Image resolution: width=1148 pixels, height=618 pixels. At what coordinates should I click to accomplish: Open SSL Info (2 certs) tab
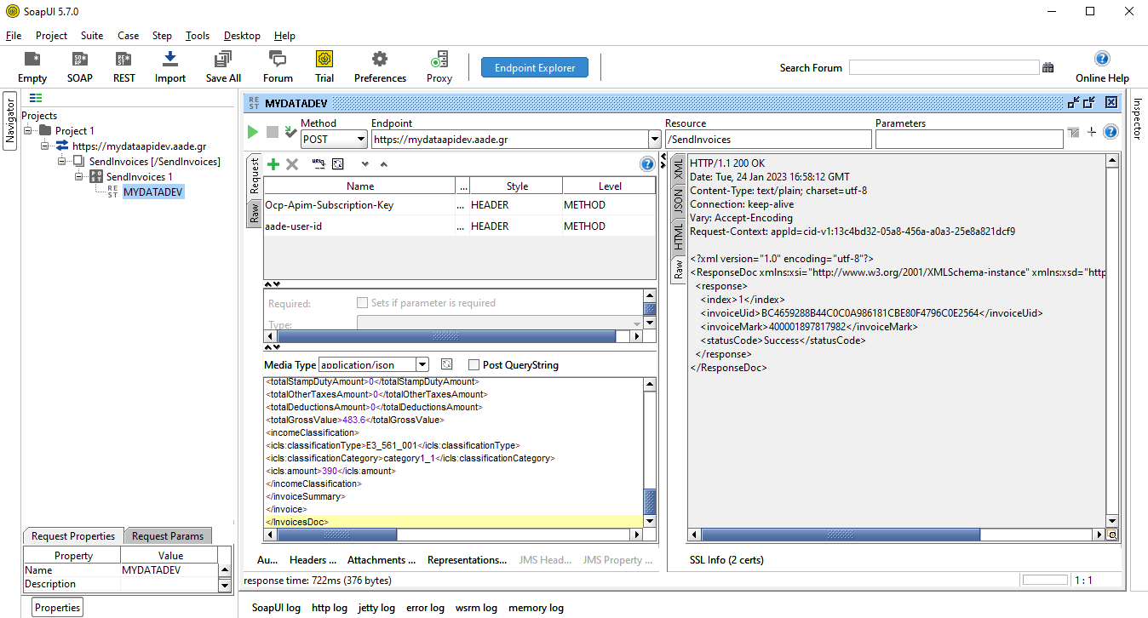pos(726,559)
